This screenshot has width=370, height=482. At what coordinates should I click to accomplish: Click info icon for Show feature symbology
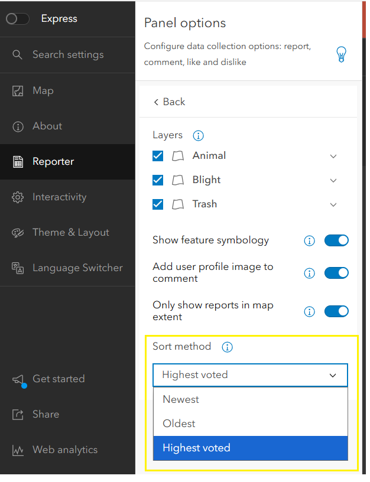tap(309, 240)
